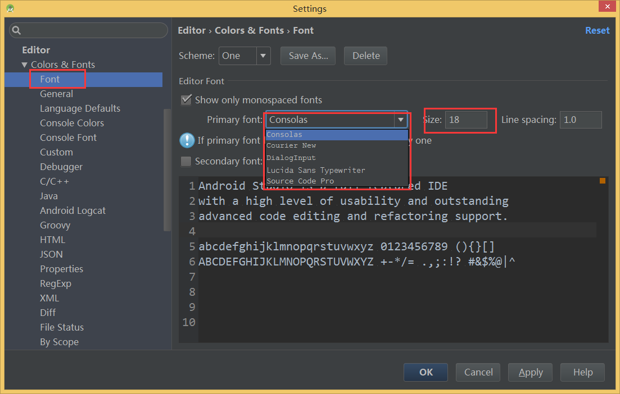
Task: Click the Apply button
Action: click(530, 372)
